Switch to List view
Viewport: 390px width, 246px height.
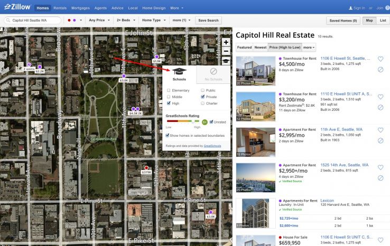(383, 21)
